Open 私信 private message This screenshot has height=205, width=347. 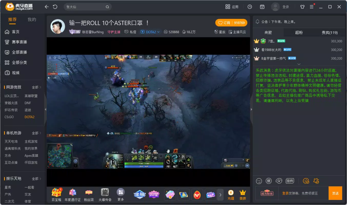[x=130, y=32]
